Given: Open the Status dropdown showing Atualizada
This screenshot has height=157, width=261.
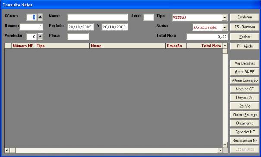Looking at the screenshot, I should click(x=225, y=27).
